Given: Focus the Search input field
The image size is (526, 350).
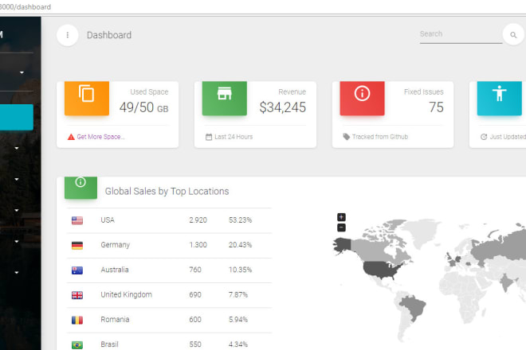Looking at the screenshot, I should coord(461,34).
